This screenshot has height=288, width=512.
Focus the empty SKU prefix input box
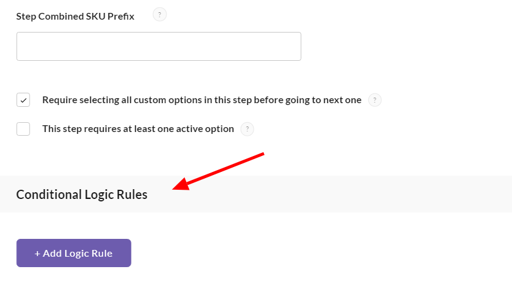(x=158, y=47)
